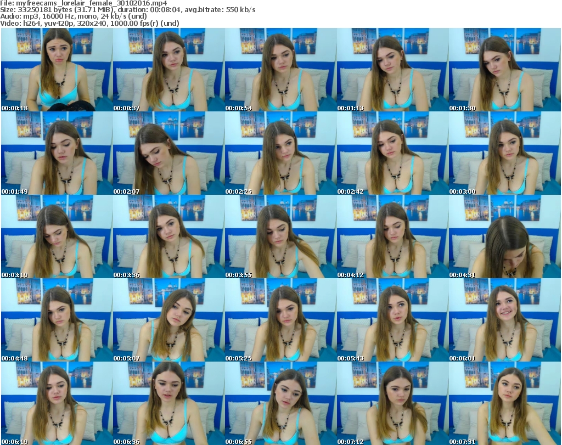The width and height of the screenshot is (562, 445).
Task: Select the thumbnail at 00:06:01
Action: (504, 320)
